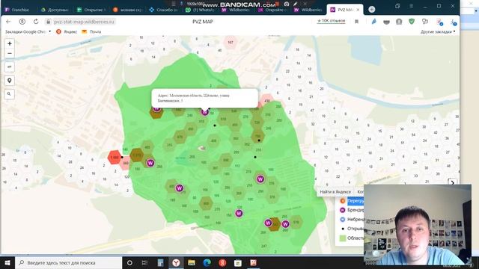The height and width of the screenshot is (269, 479).
Task: Switch to the 'Спасибо' tab
Action: 164,10
